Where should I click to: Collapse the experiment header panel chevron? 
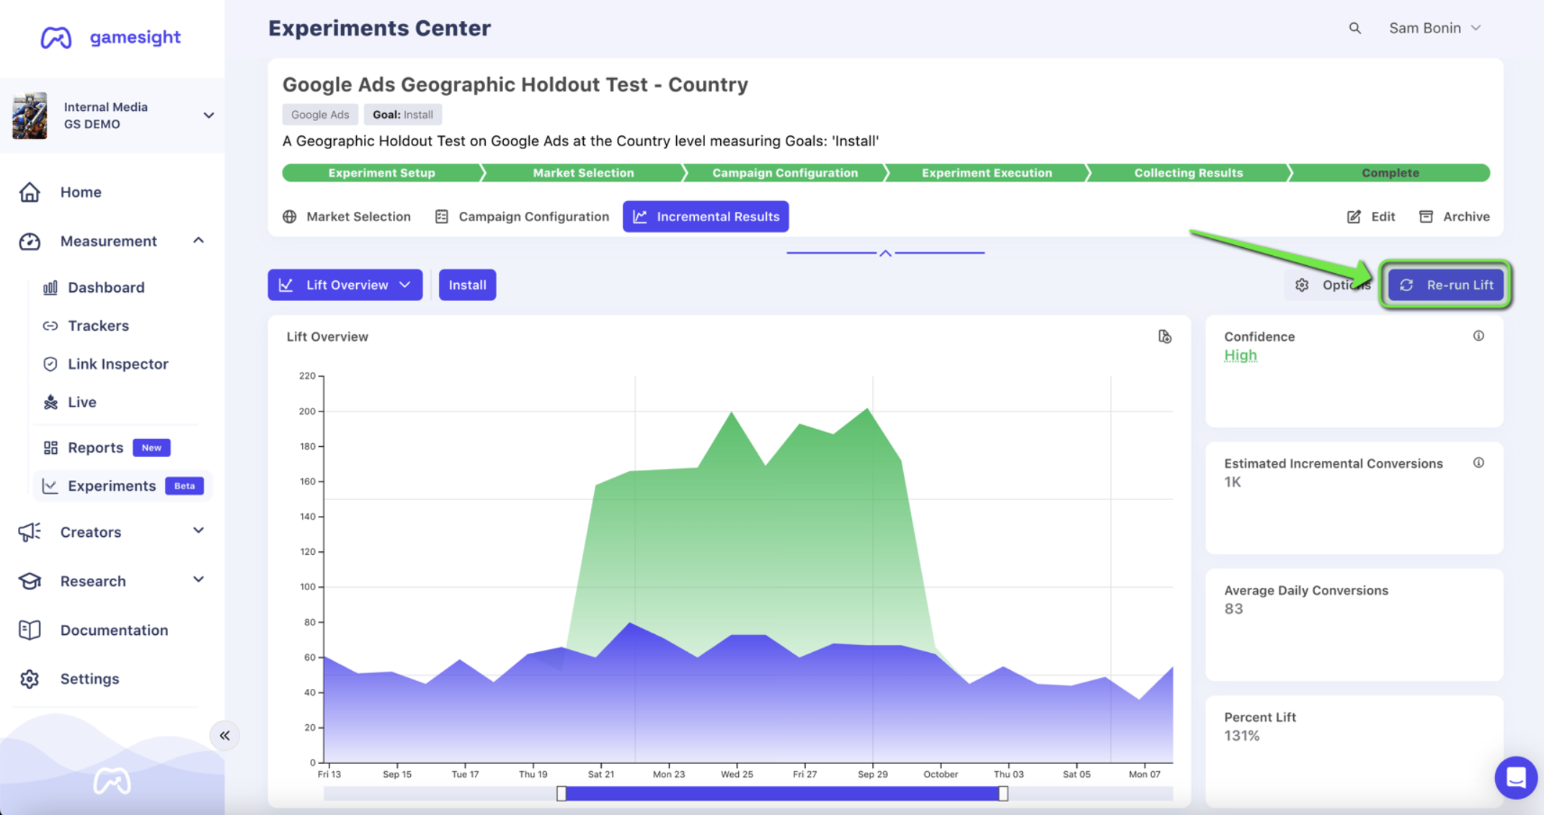(885, 253)
